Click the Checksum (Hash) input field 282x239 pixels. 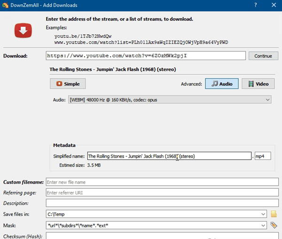coord(162,235)
